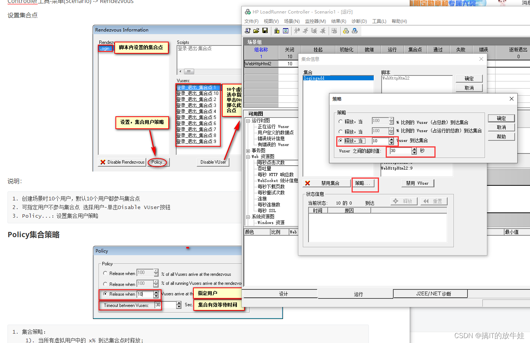Click the blue-ringed toolbar icon on far right
Viewport: 530px width, 343px height.
(x=355, y=31)
